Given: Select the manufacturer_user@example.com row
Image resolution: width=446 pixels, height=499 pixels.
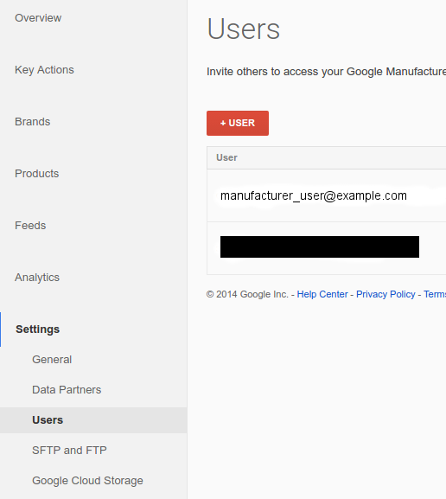Looking at the screenshot, I should [327, 195].
